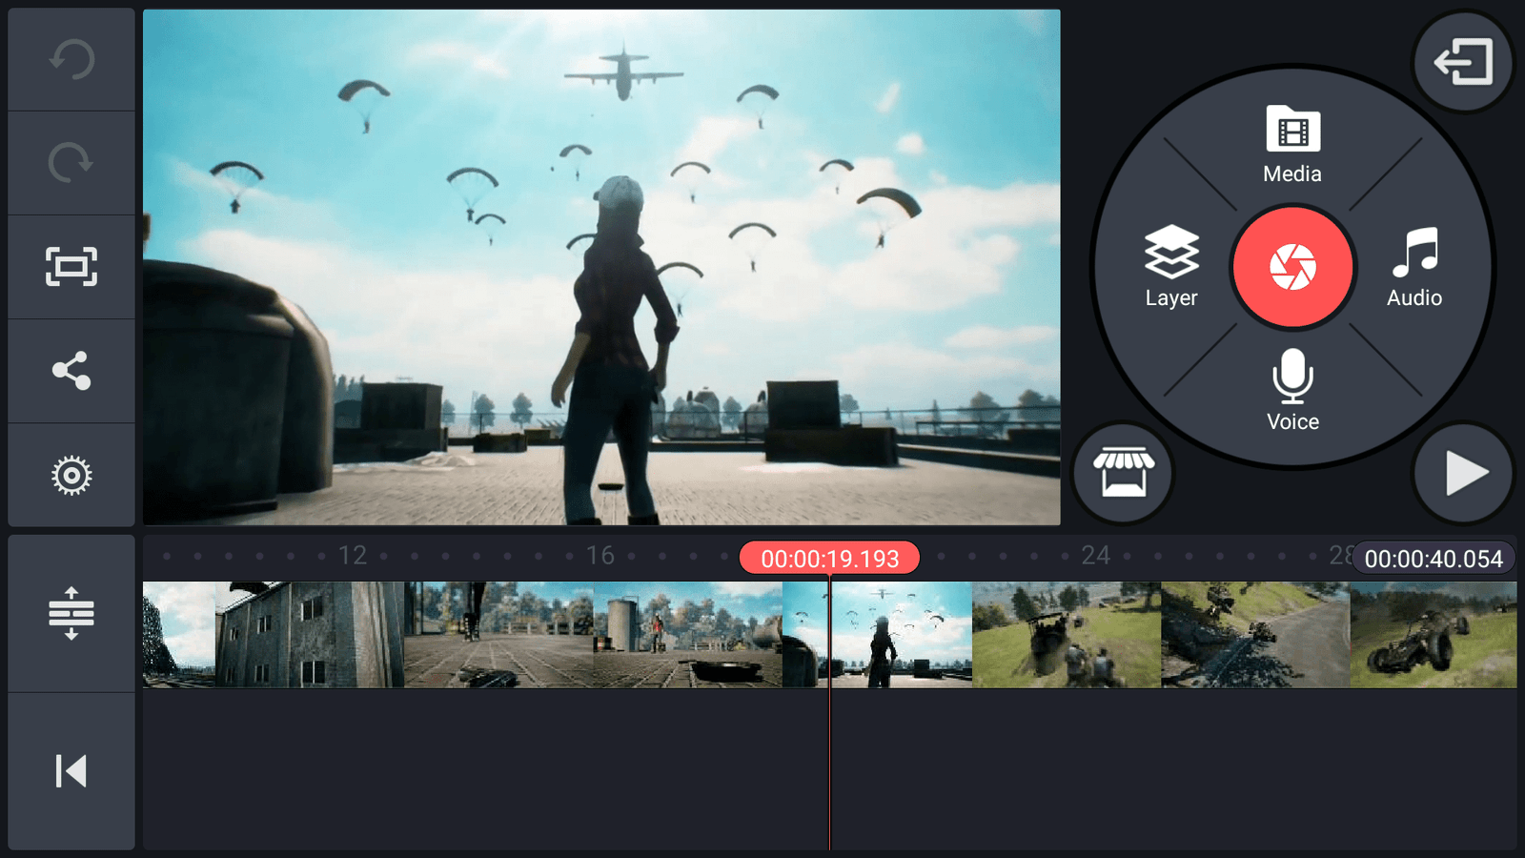1525x858 pixels.
Task: Tap the capture frame icon
Action: click(x=71, y=267)
